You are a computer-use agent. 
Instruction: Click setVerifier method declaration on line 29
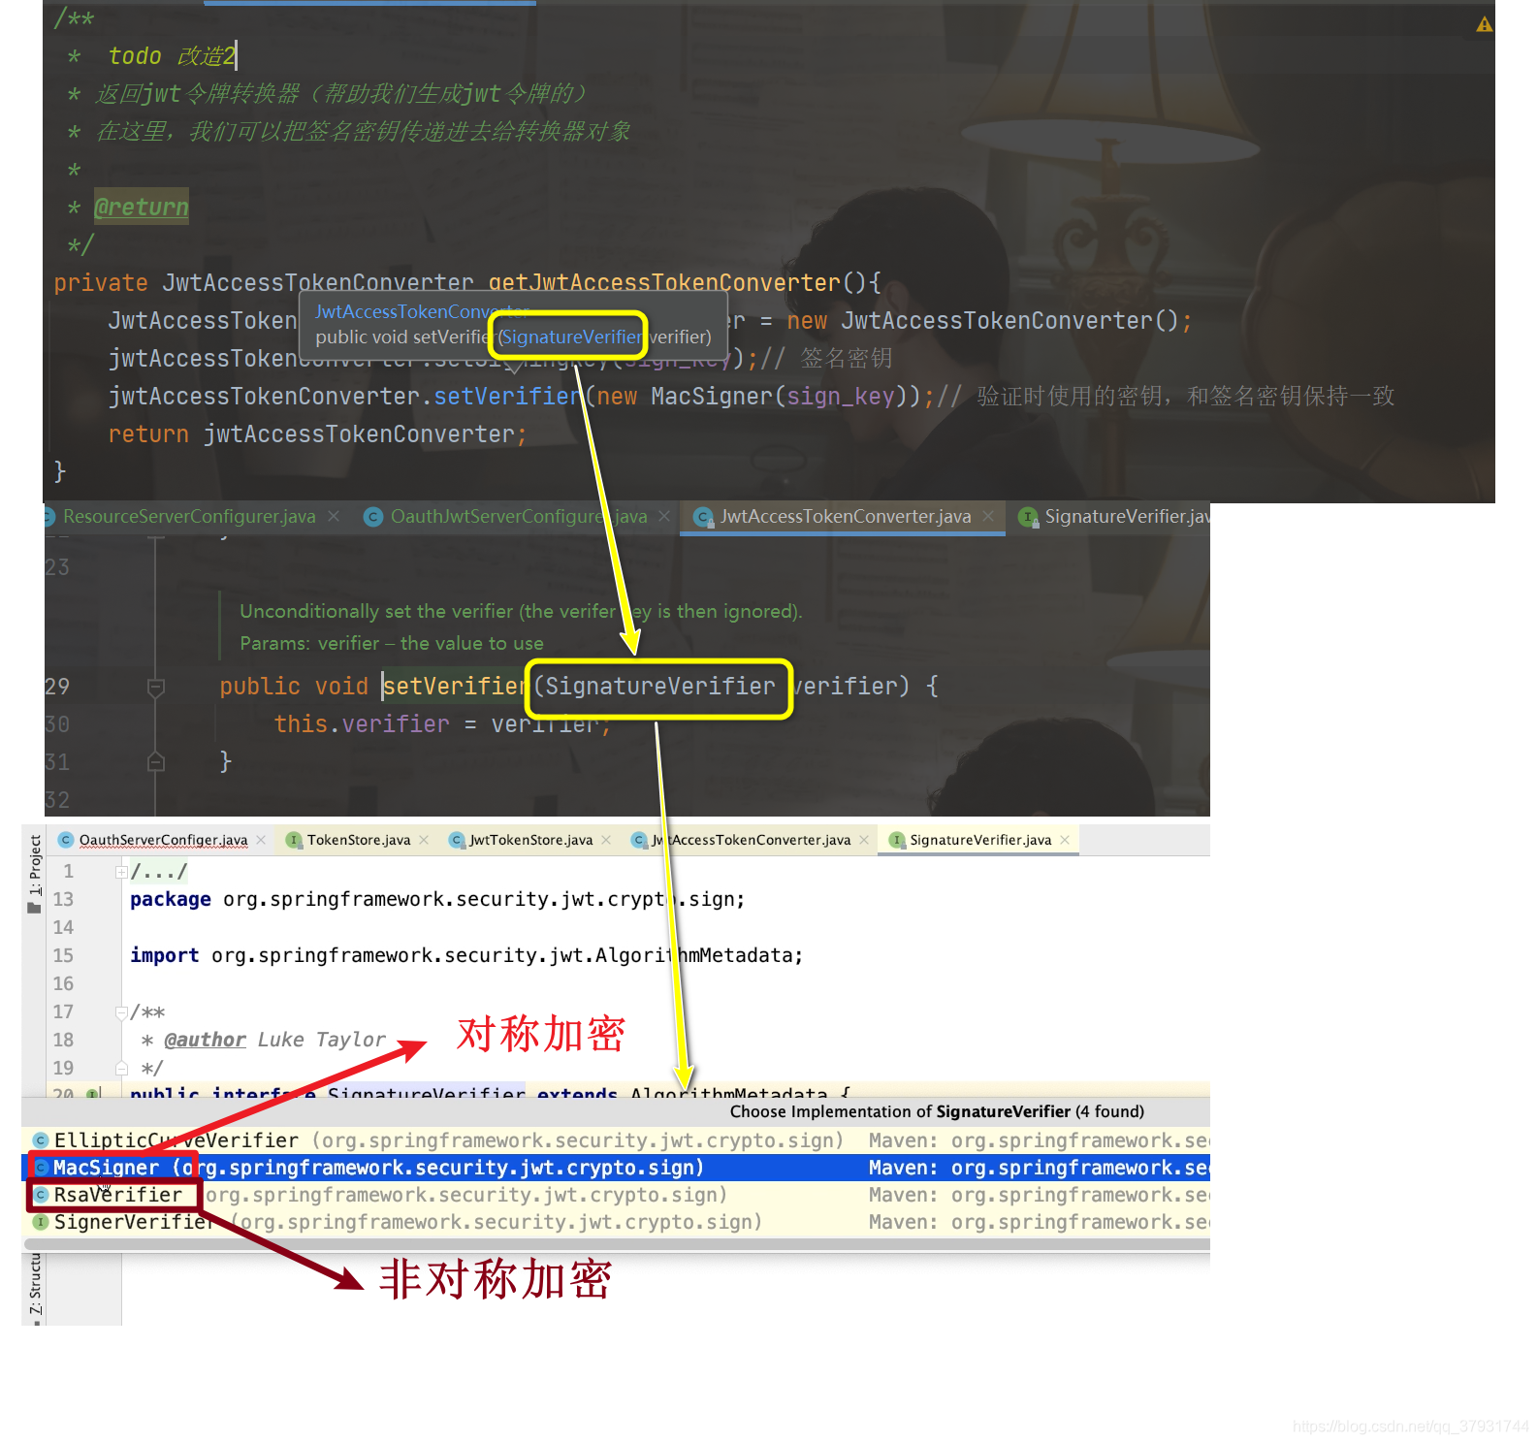click(454, 687)
